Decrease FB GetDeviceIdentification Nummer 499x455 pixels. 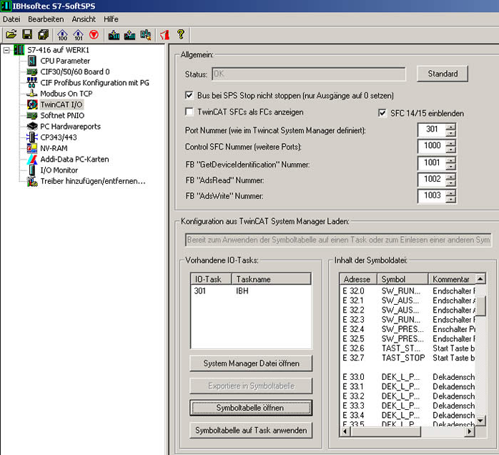(x=450, y=167)
